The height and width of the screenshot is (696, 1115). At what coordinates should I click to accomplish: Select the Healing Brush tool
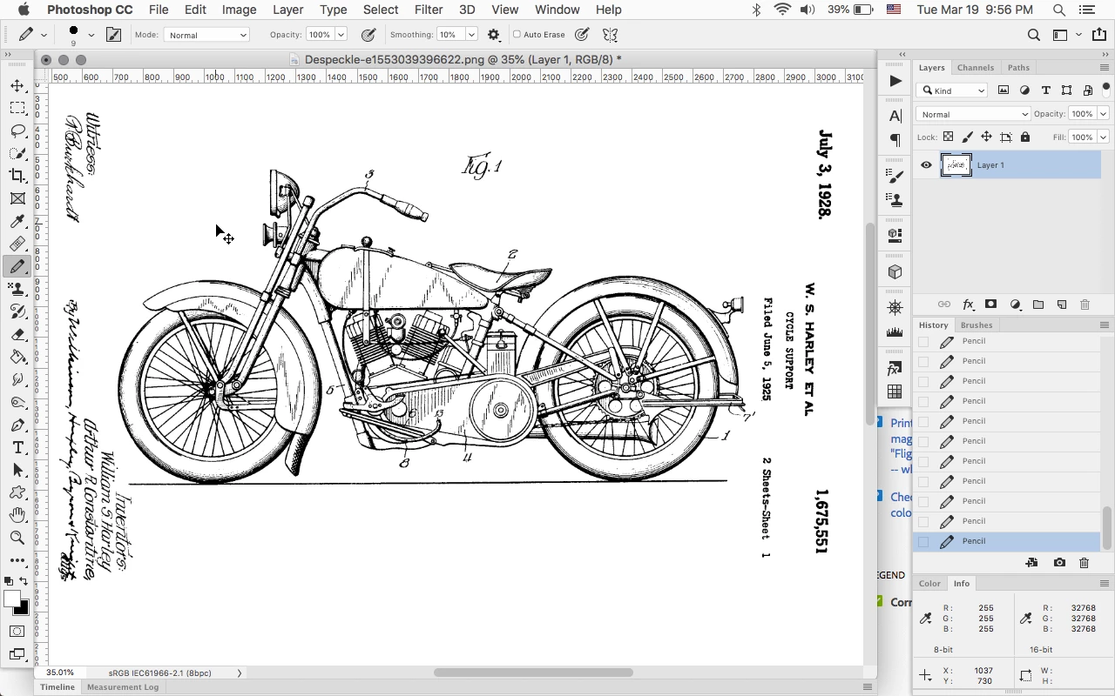point(17,244)
